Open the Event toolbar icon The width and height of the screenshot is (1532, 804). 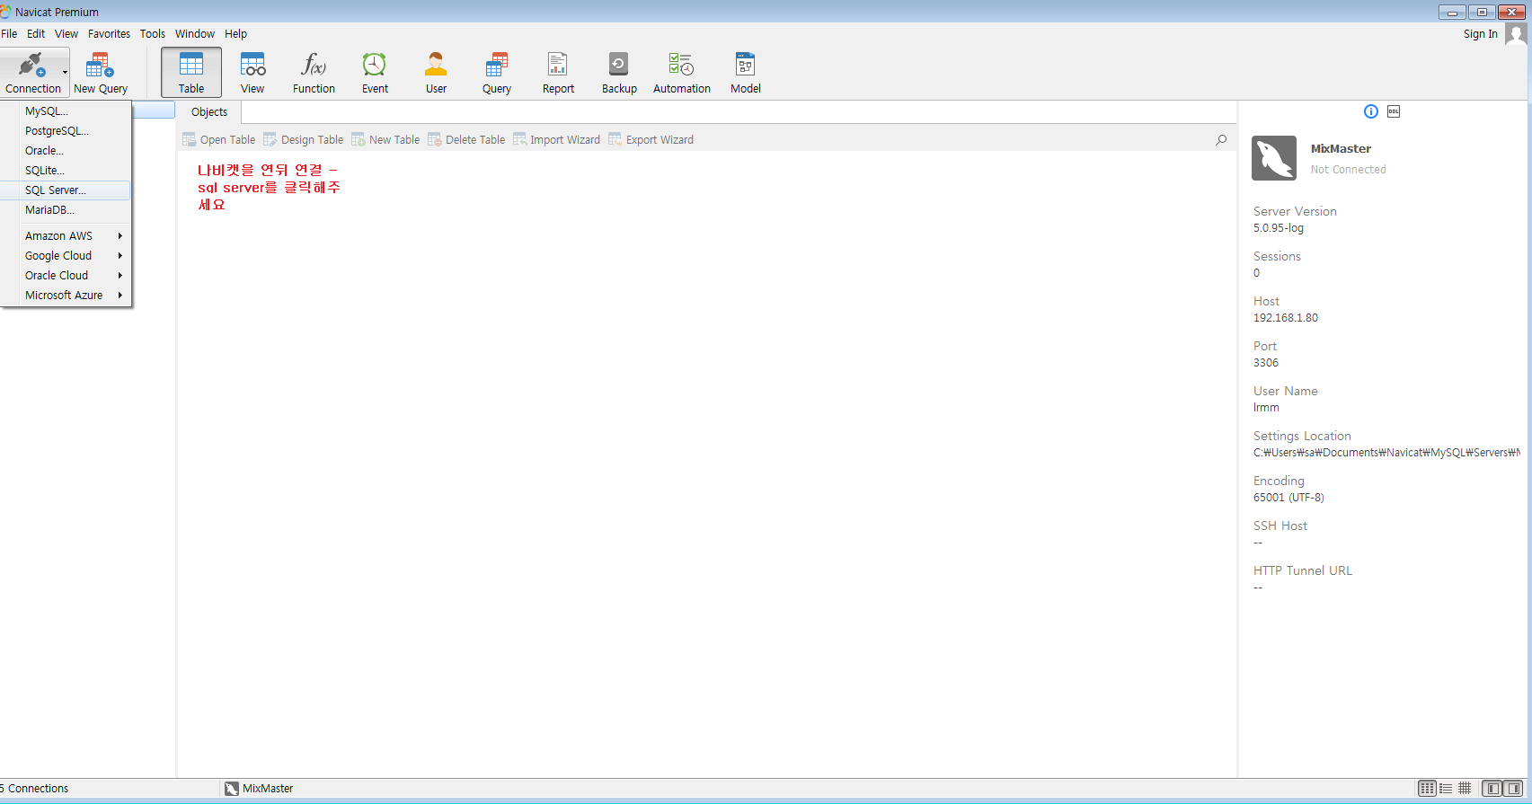tap(375, 73)
